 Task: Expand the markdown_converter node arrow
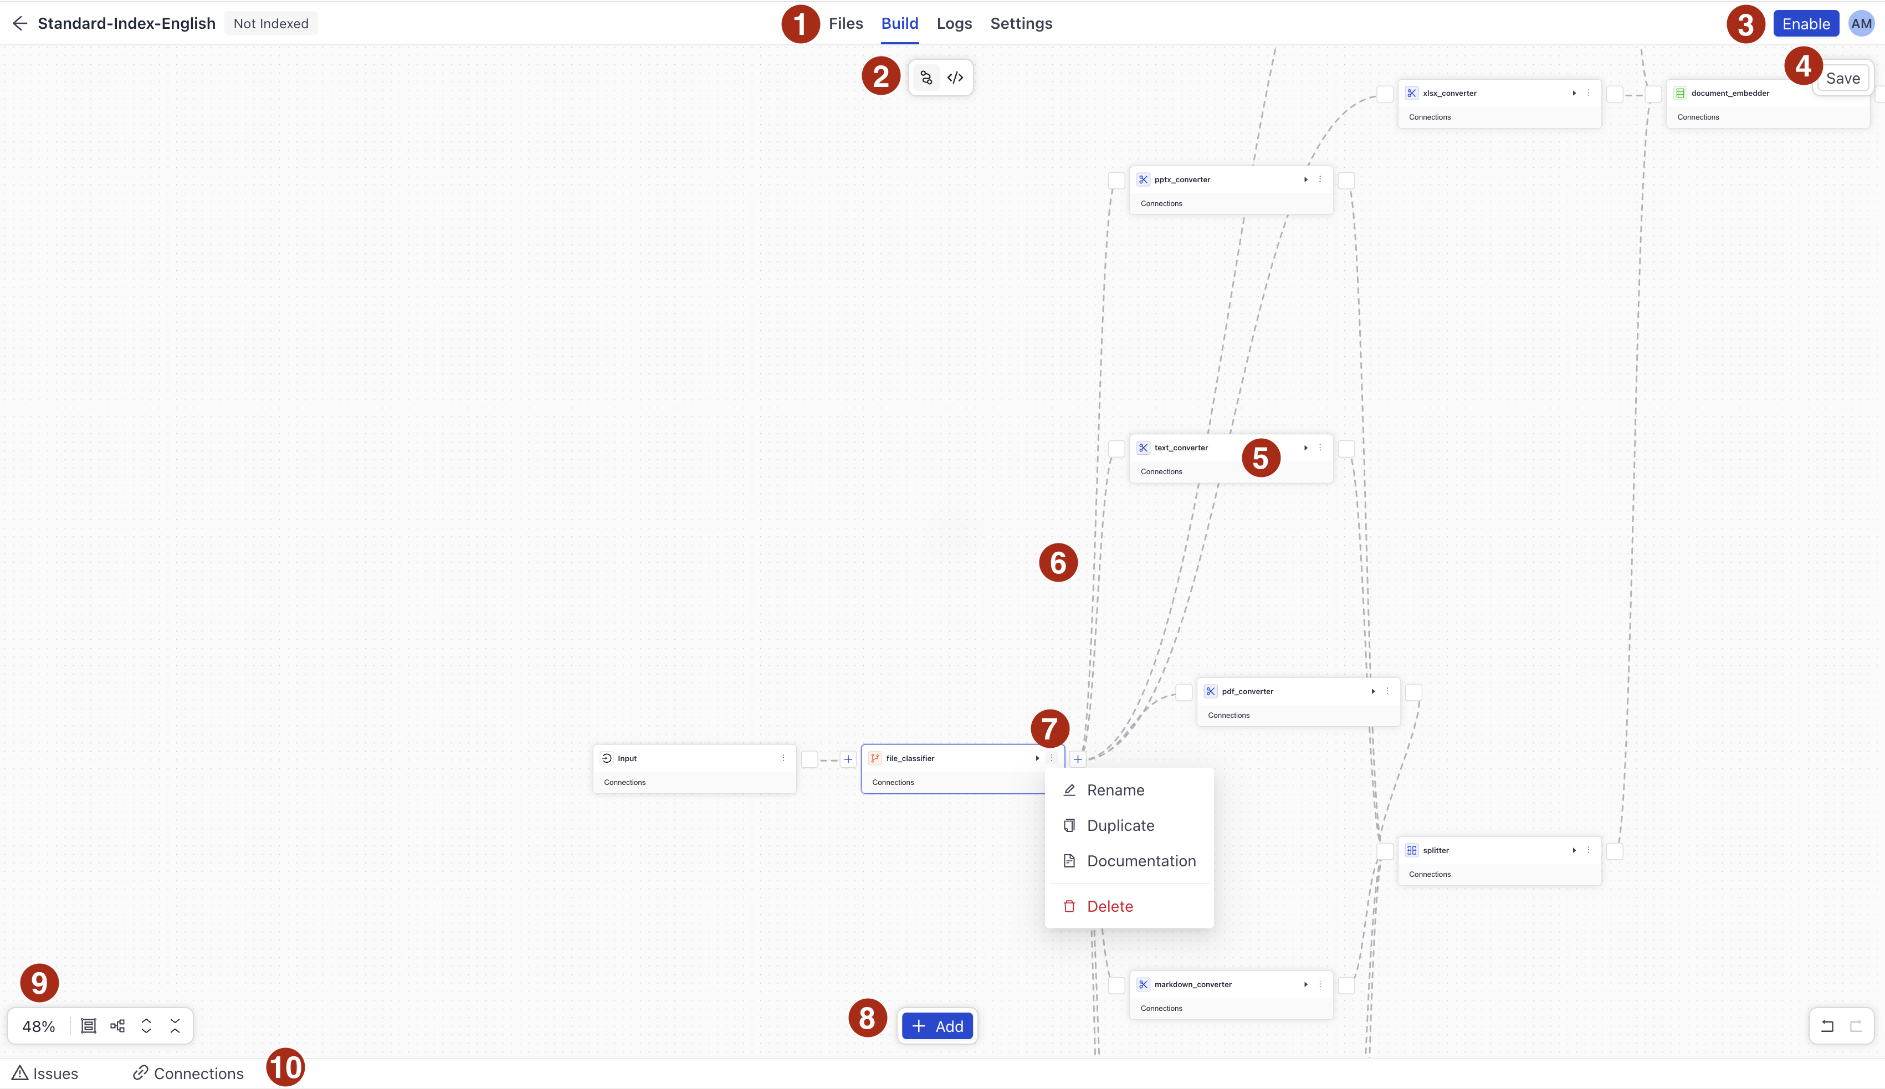point(1306,984)
